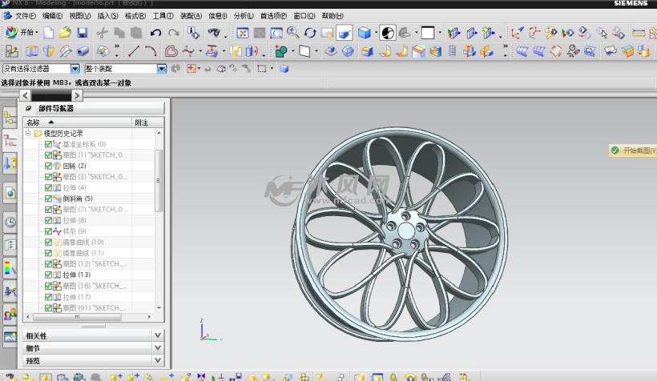Click the heart-shaped offset curve icon

click(x=171, y=51)
